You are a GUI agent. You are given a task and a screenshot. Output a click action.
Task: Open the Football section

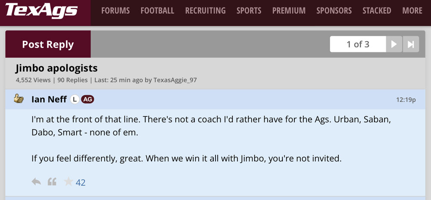(157, 10)
